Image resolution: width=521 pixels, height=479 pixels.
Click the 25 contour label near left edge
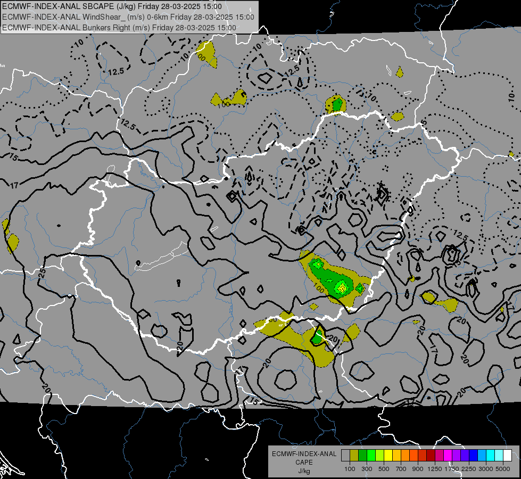(x=42, y=273)
